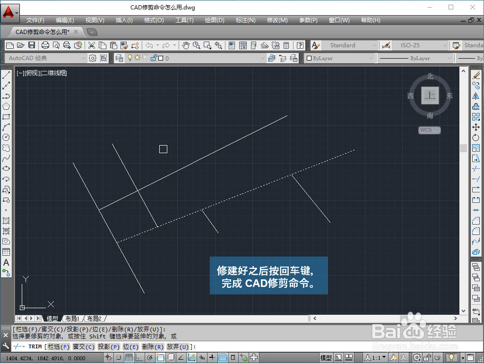Open the Table tool
Viewport: 484px width, 363px height.
point(6,252)
